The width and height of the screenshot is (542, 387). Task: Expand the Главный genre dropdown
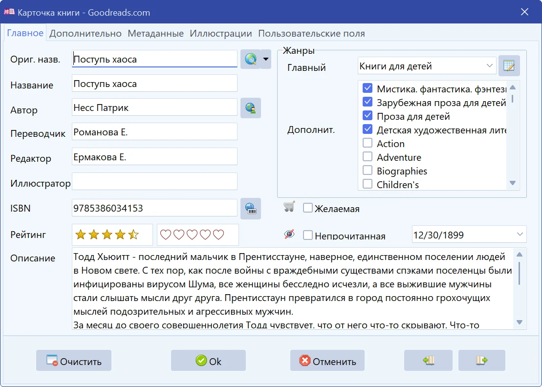[489, 65]
